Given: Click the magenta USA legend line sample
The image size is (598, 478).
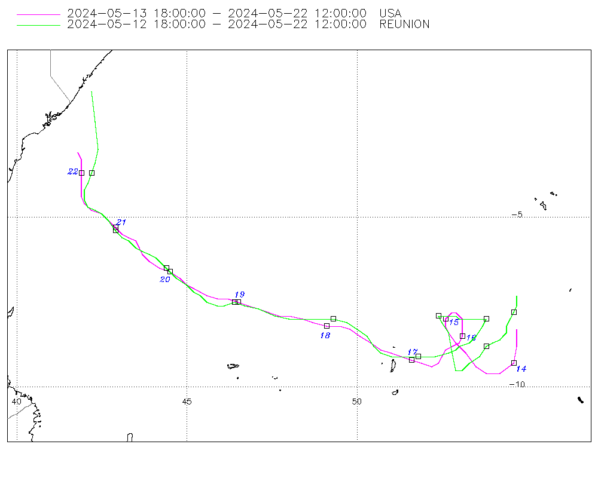Looking at the screenshot, I should coord(38,13).
